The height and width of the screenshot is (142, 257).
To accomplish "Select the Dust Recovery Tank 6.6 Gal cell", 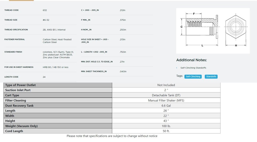I will click(x=166, y=105).
